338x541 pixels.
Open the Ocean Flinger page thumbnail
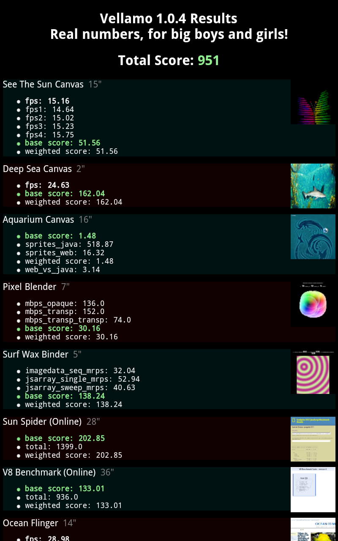click(313, 529)
